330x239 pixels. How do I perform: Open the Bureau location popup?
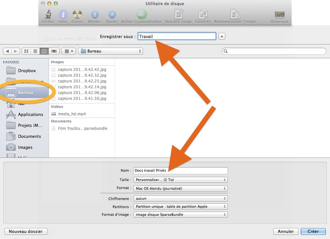coord(111,51)
